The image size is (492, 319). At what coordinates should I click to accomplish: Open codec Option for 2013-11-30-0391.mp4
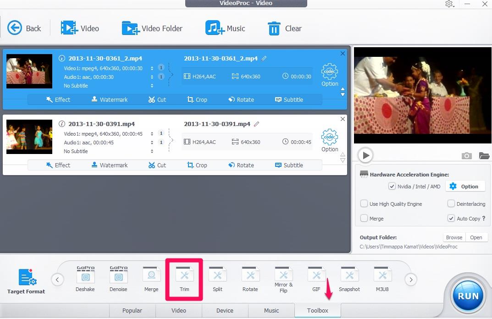click(330, 141)
